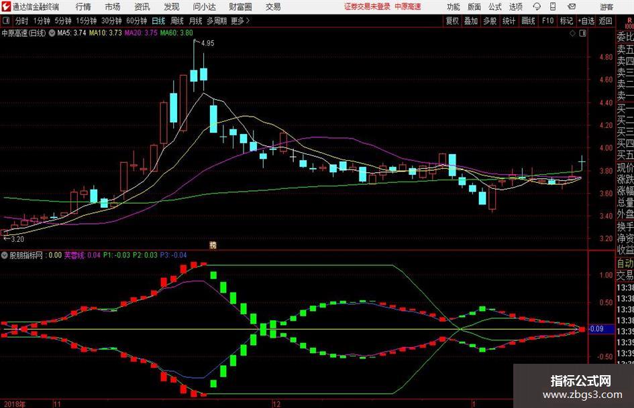634x408 pixels.
Task: Open the 选项 menu item
Action: [515, 7]
